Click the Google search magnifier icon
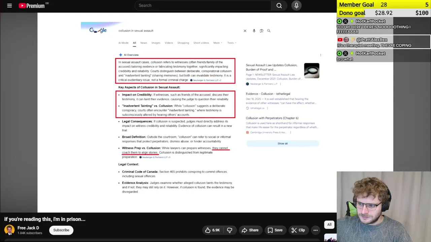 coord(269,31)
